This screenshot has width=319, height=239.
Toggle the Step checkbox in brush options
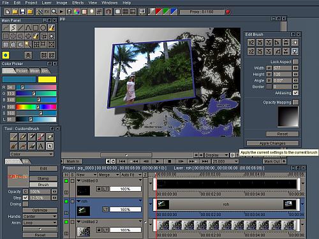(26, 198)
